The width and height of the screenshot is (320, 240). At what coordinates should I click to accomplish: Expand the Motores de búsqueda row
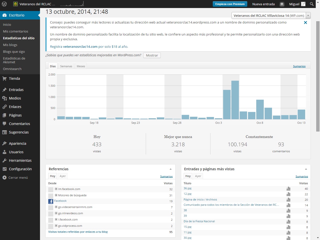[56, 195]
